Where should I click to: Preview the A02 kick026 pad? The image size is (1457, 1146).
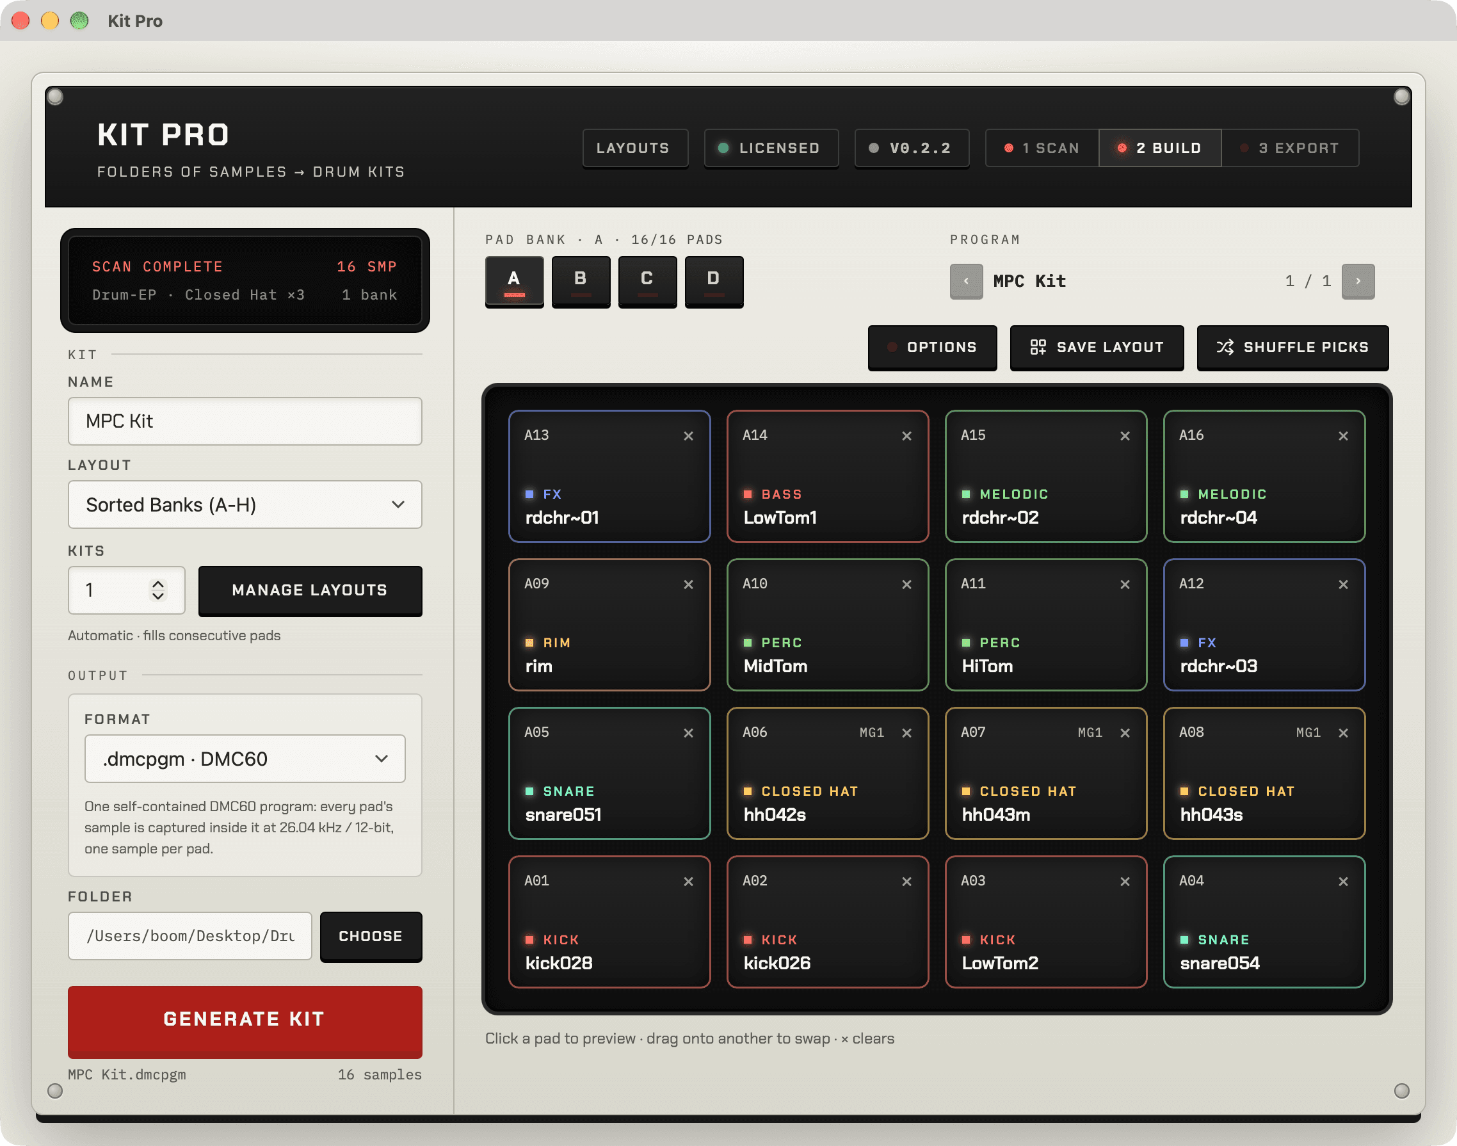(827, 921)
